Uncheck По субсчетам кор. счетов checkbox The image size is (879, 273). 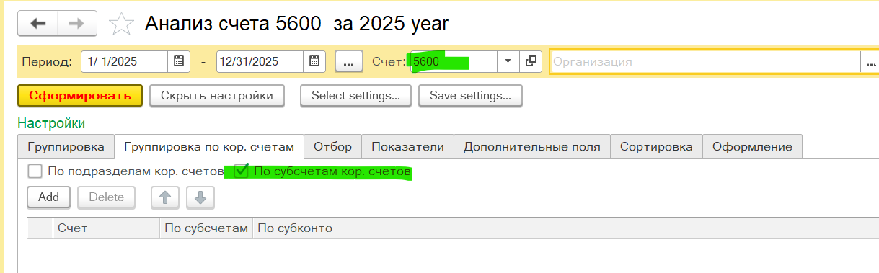[x=242, y=171]
